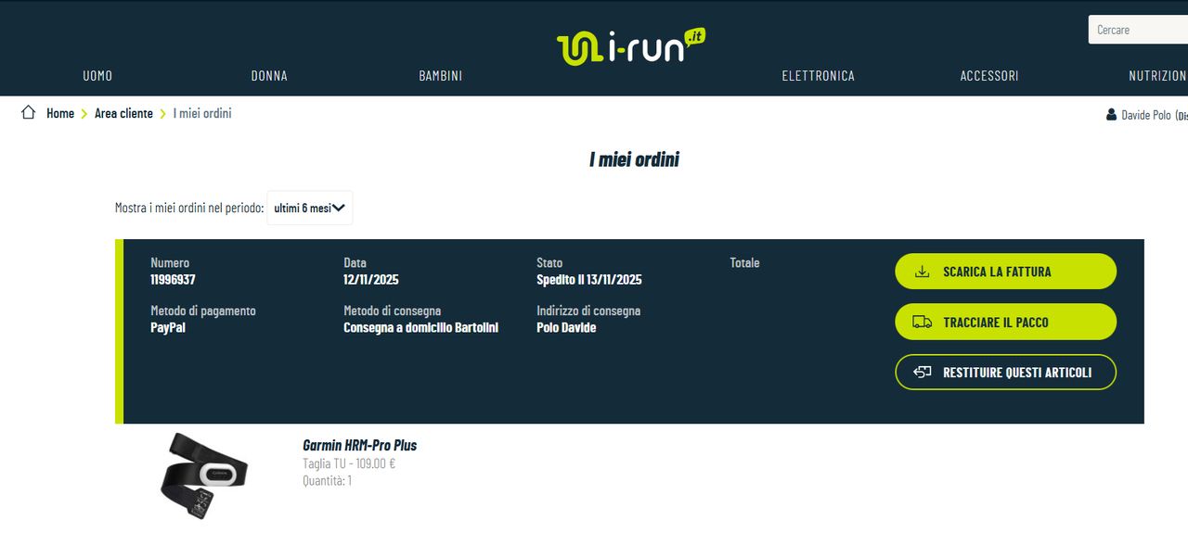This screenshot has height=558, width=1188.
Task: Click status text 'Spedito il 13/11/2025'
Action: click(589, 279)
